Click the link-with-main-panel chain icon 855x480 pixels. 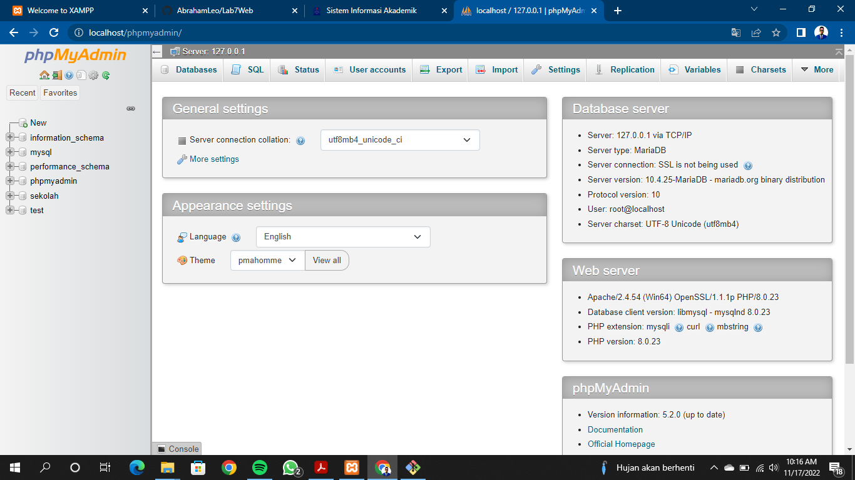tap(131, 108)
